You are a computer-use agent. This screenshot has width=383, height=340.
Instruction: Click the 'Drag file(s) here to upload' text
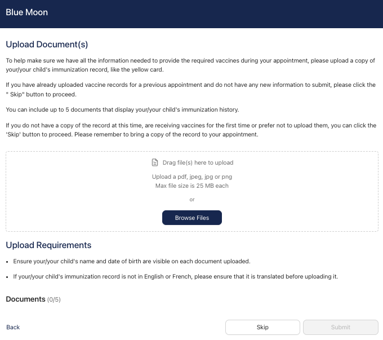(x=198, y=163)
